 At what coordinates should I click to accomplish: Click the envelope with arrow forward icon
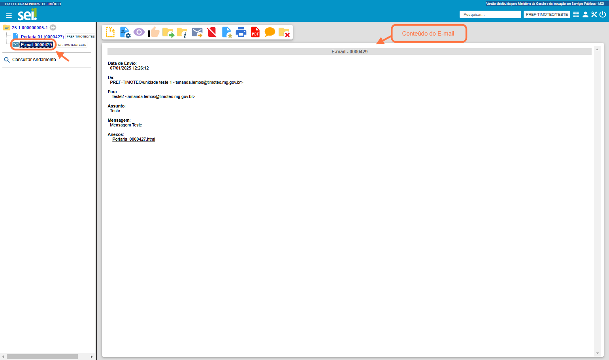coord(197,32)
